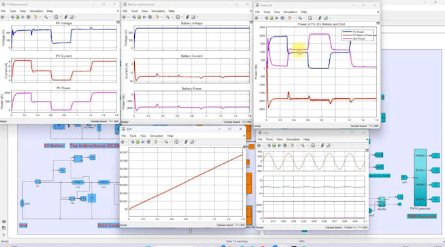This screenshot has height=247, width=445.
Task: Open cursor measurements in PV Measurement scope
Action: click(x=71, y=17)
